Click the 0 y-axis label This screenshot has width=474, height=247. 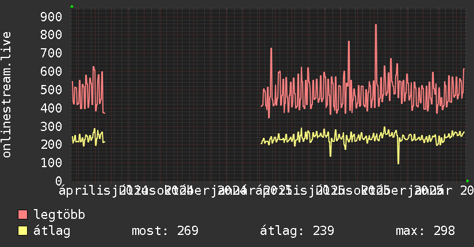(59, 181)
